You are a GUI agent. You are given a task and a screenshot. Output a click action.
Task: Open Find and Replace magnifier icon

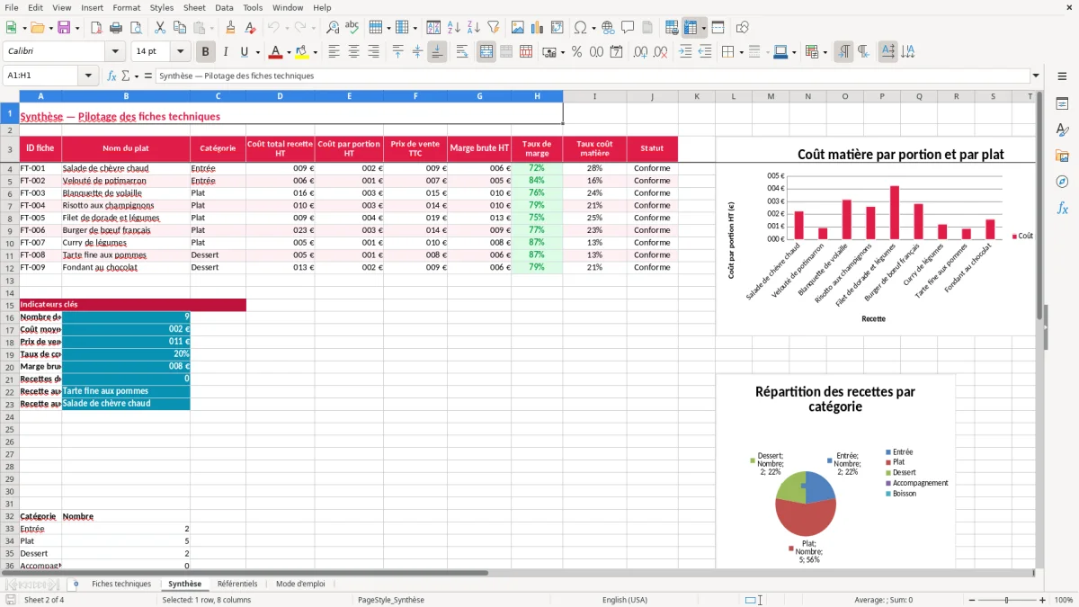coord(333,28)
